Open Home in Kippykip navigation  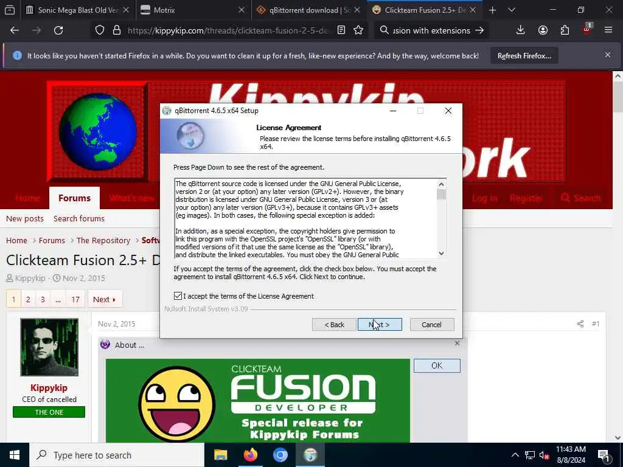click(27, 198)
